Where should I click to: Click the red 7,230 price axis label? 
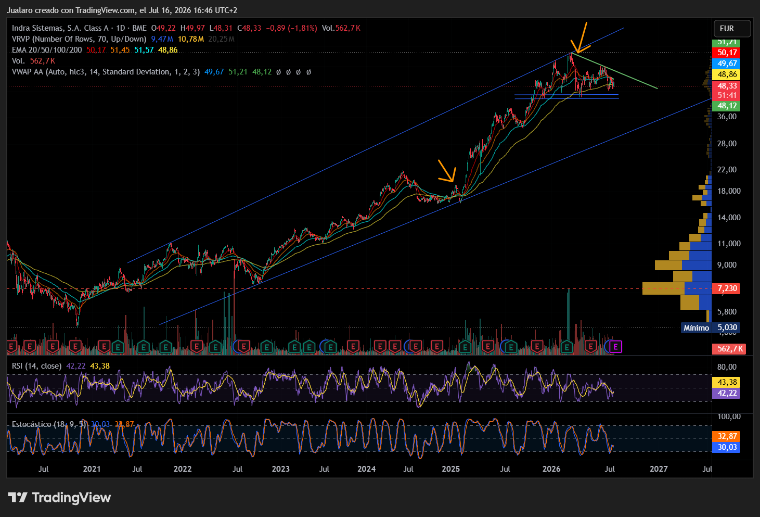coord(727,288)
